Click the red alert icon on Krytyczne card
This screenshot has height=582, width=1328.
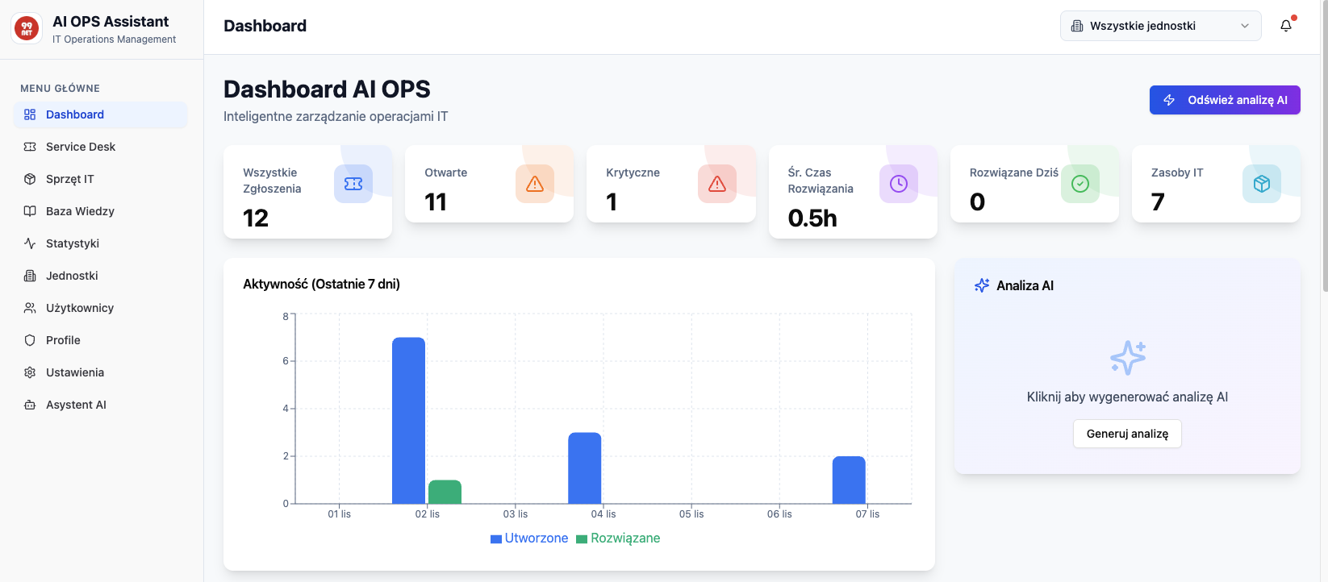716,184
